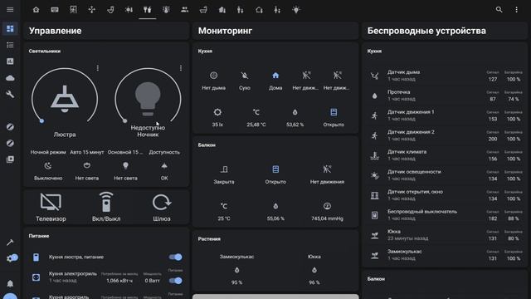Screen dimensions: 531x299
Task: Toggle Кухня люстра, питание switch
Action: [175, 257]
